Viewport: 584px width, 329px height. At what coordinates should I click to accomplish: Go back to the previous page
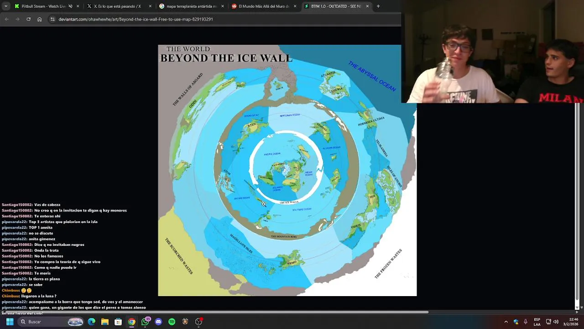tap(6, 19)
